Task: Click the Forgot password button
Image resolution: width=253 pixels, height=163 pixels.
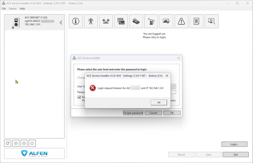Action: [x=133, y=113]
